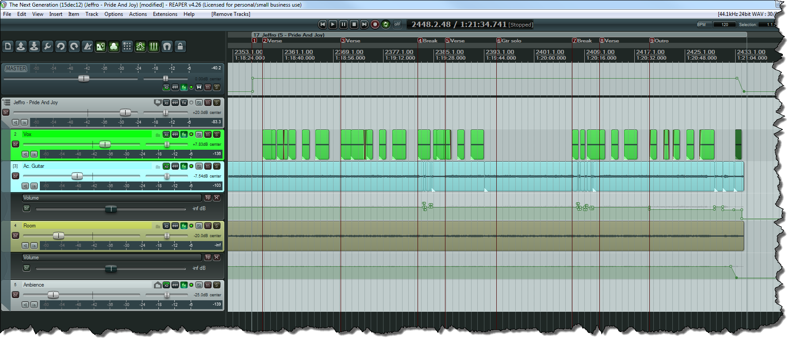Viewport: 794px width, 344px height.
Task: Solo the Ambience track
Action: click(x=217, y=285)
